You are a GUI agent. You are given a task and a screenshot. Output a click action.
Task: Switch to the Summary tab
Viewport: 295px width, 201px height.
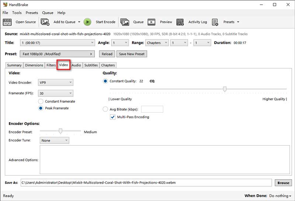pos(14,65)
